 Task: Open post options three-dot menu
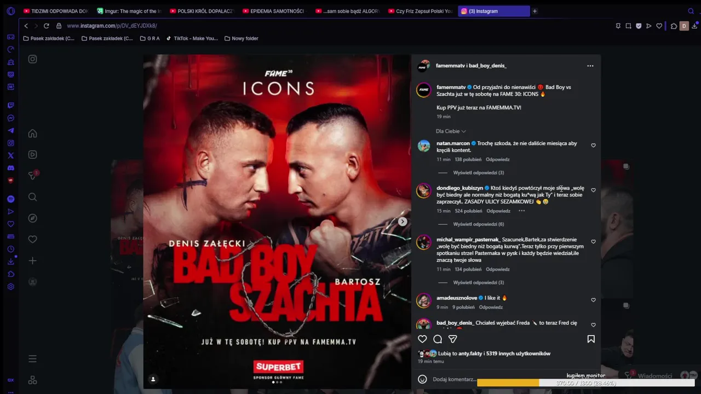click(590, 66)
